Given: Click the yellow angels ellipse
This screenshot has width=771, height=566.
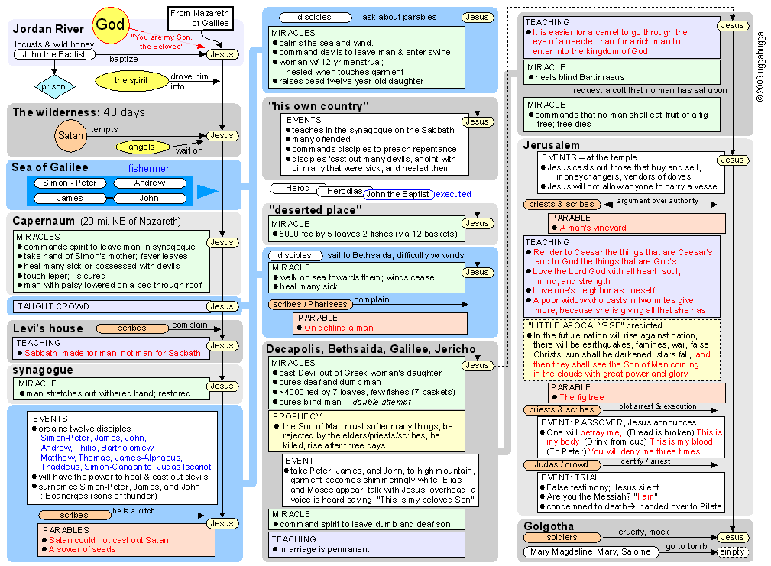Looking at the screenshot, I should (142, 147).
